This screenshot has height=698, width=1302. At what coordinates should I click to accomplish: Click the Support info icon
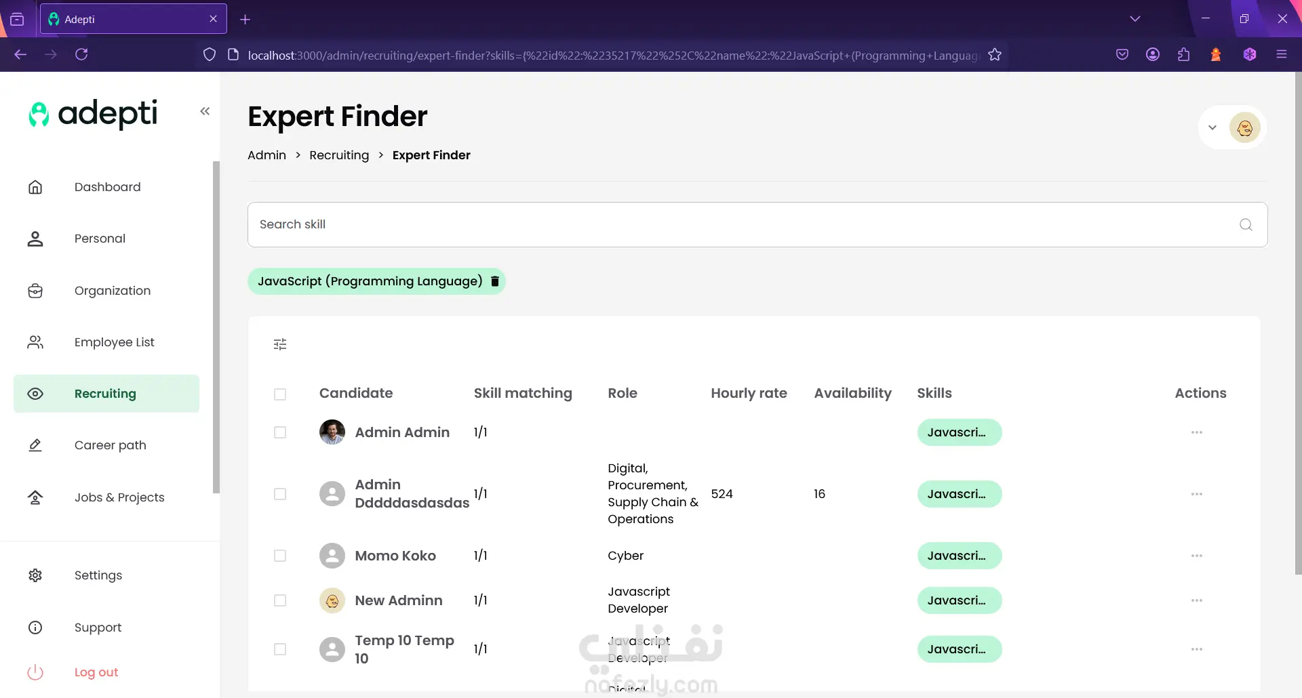click(35, 628)
